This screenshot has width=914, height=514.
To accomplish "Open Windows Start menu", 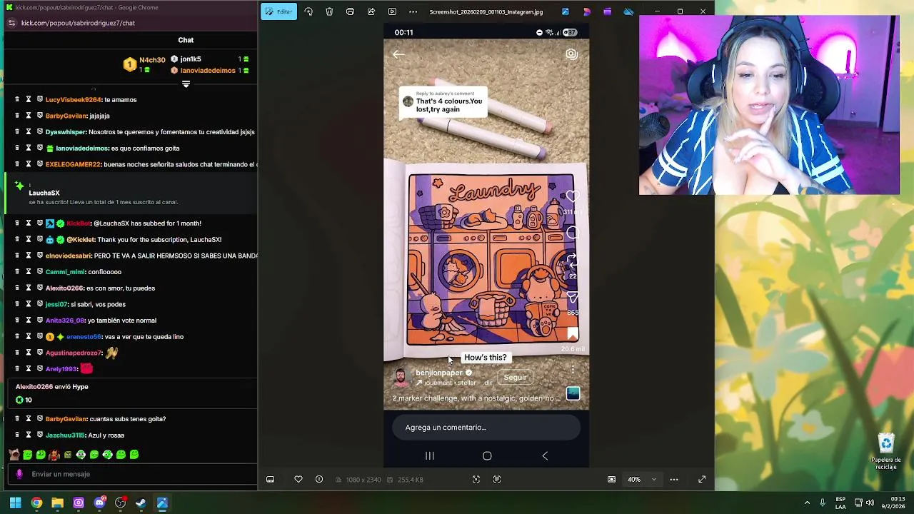I will pyautogui.click(x=15, y=503).
